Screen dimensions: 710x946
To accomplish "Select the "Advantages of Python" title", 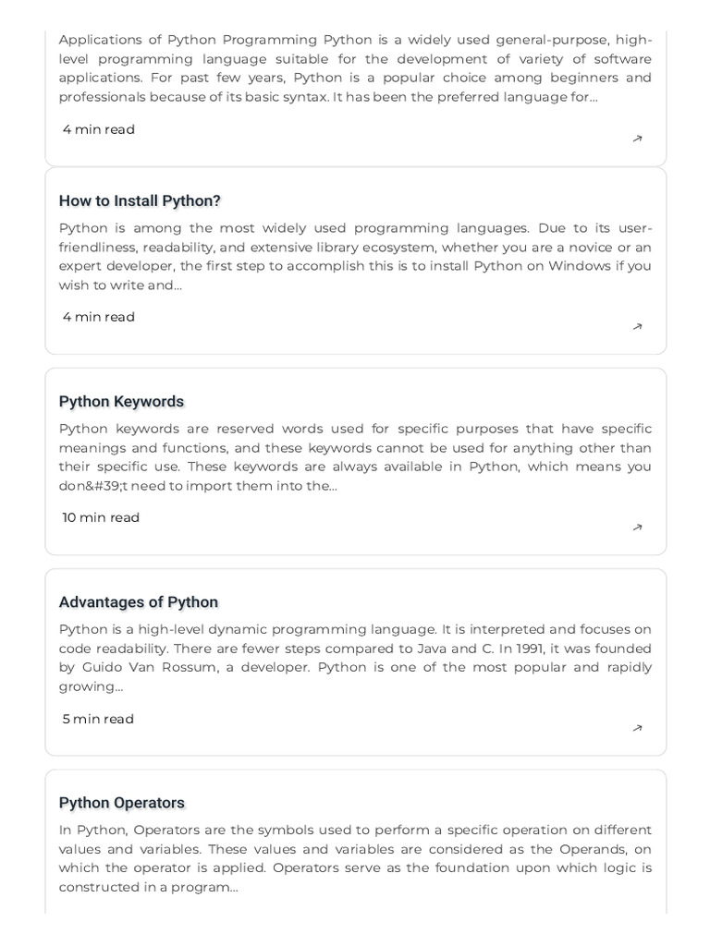I will (x=139, y=602).
